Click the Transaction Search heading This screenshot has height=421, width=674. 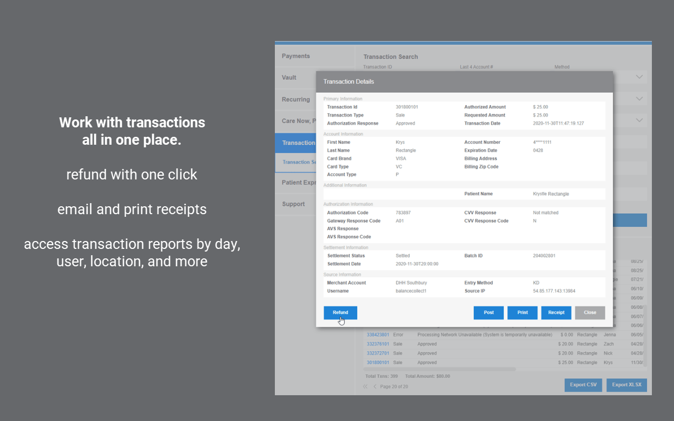point(391,57)
